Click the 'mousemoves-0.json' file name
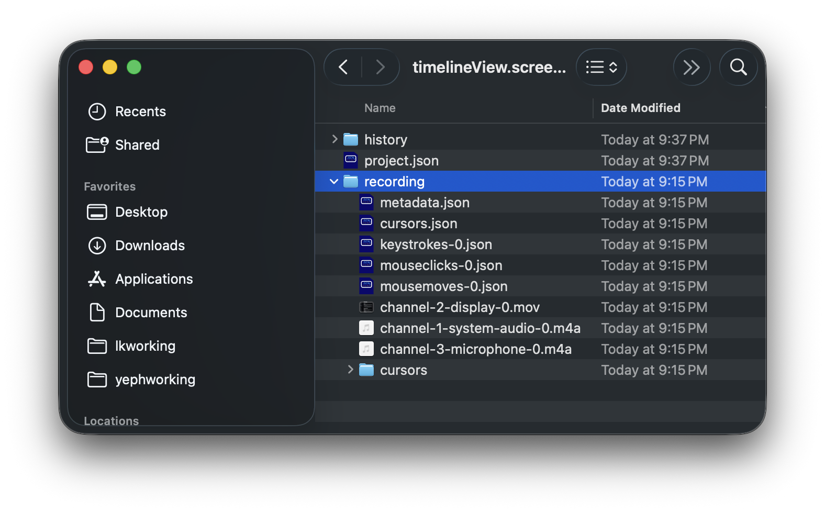825x512 pixels. (444, 286)
